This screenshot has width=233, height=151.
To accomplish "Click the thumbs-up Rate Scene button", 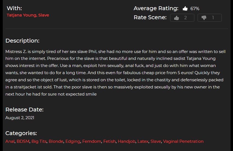I will tap(182, 18).
